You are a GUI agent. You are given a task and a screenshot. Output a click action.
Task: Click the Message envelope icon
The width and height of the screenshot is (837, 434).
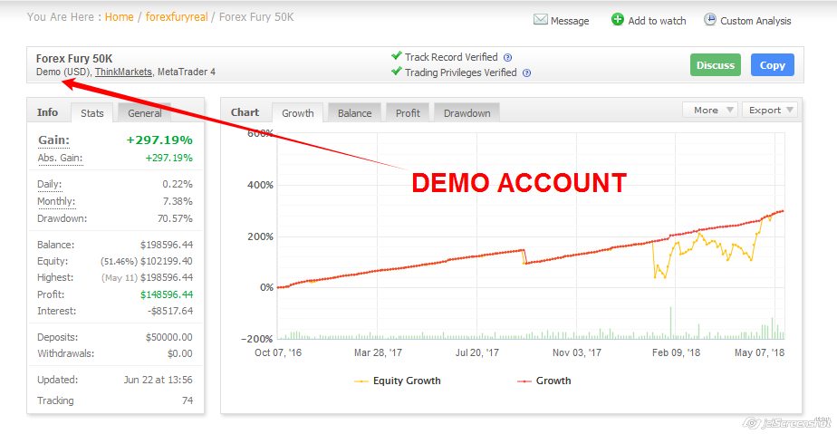[540, 20]
